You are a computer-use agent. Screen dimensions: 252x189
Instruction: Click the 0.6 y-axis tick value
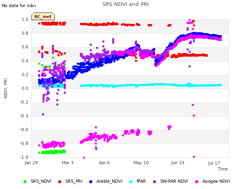click(x=25, y=47)
